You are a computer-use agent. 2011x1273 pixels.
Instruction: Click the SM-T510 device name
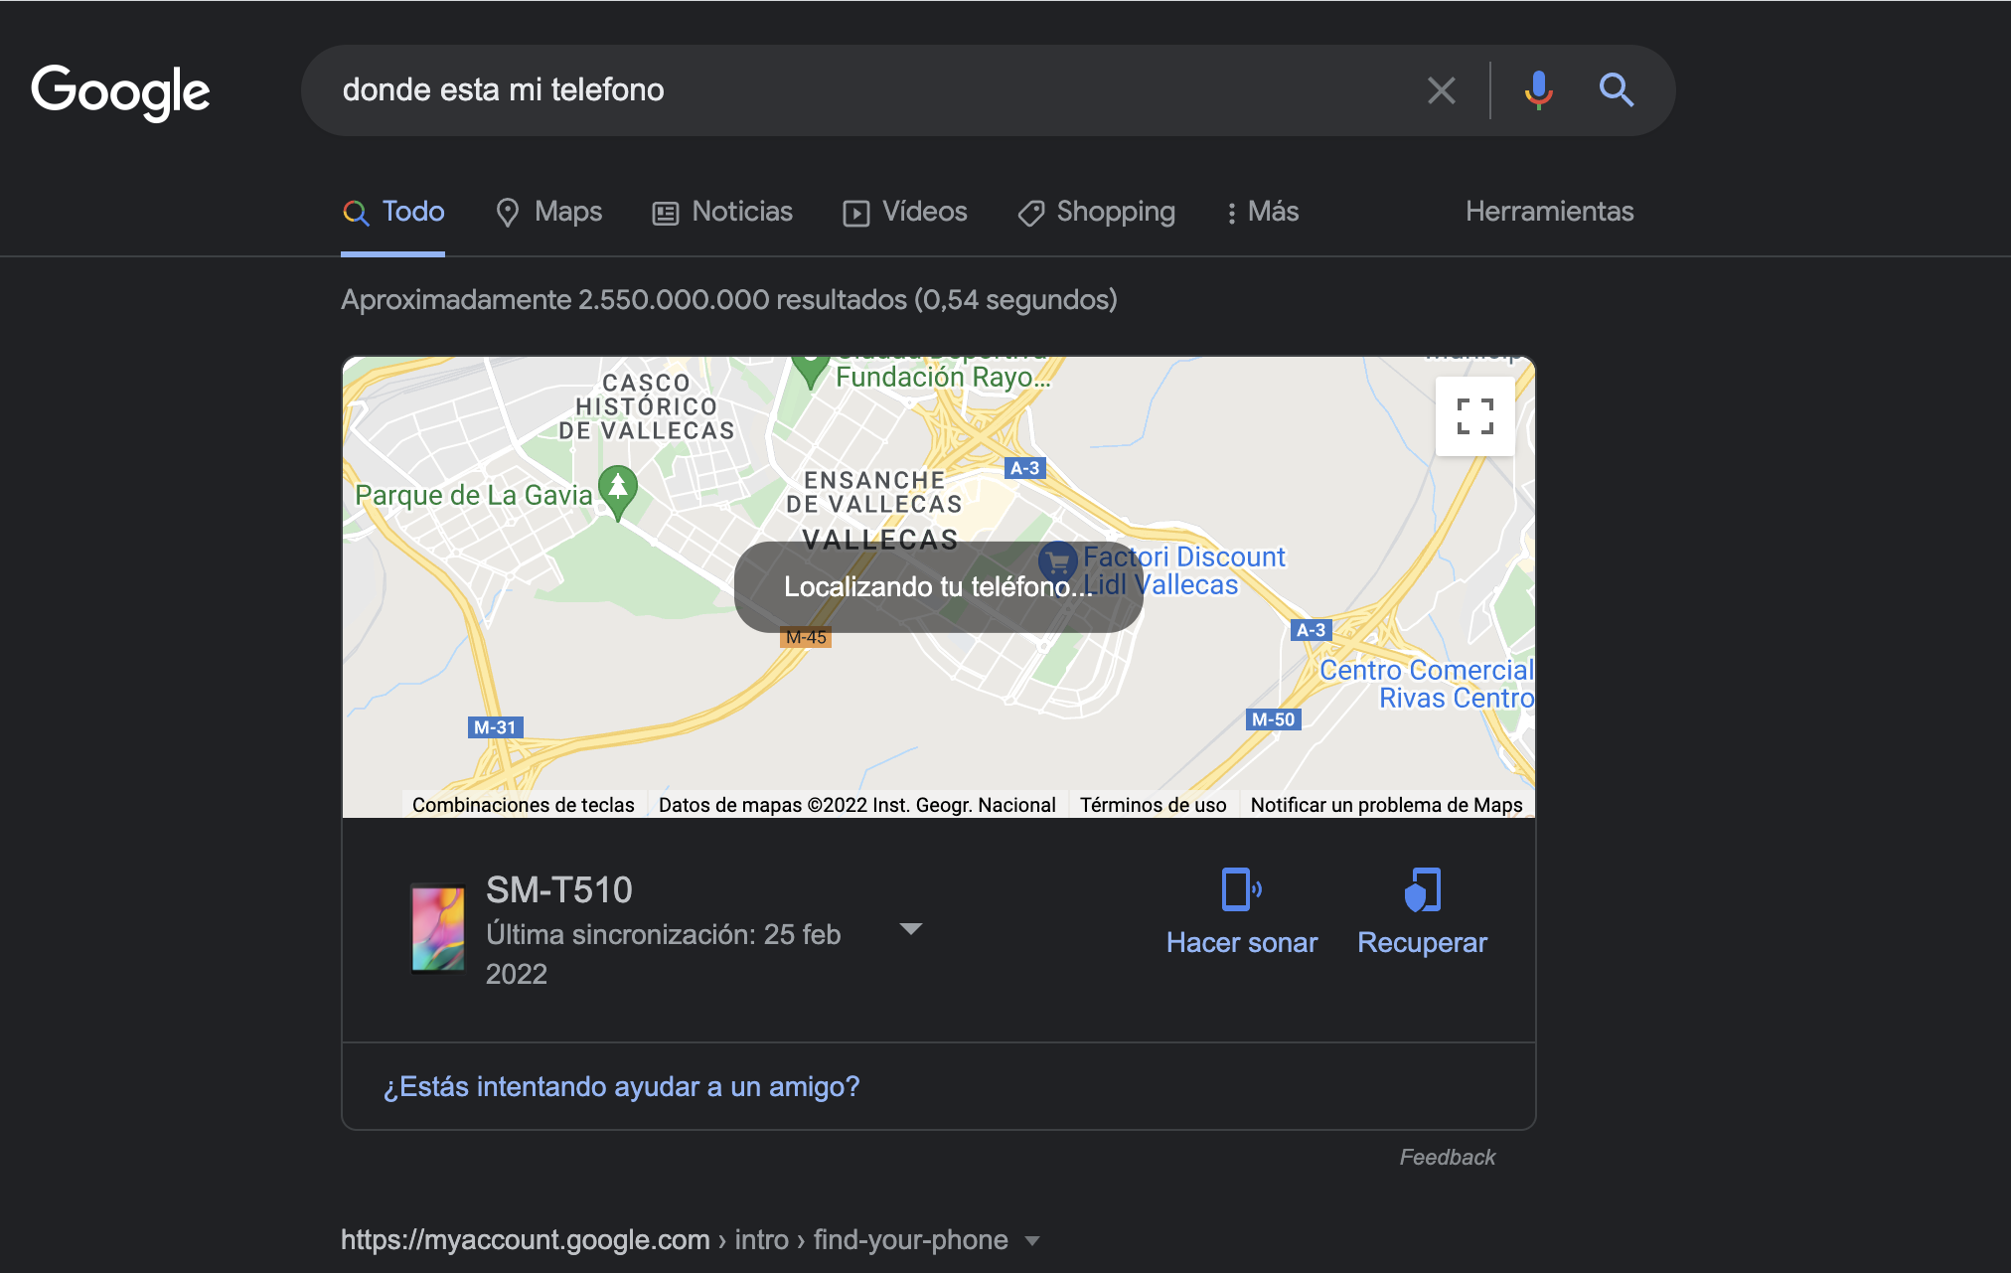coord(558,889)
